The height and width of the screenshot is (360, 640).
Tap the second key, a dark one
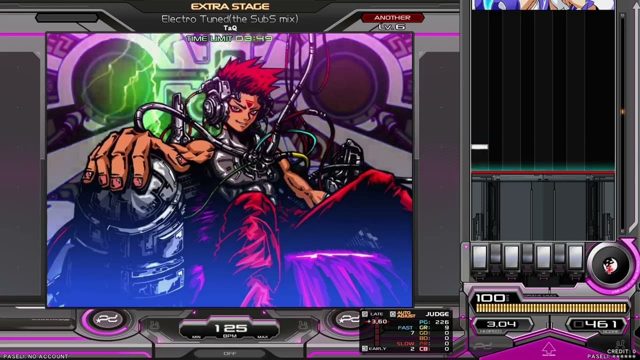click(495, 254)
